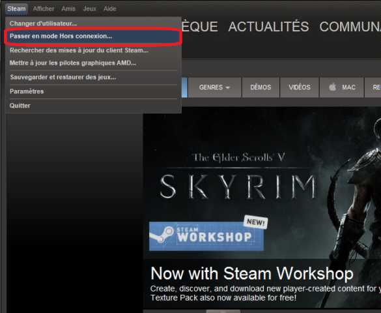
Task: Open the Afficher menu
Action: (44, 8)
